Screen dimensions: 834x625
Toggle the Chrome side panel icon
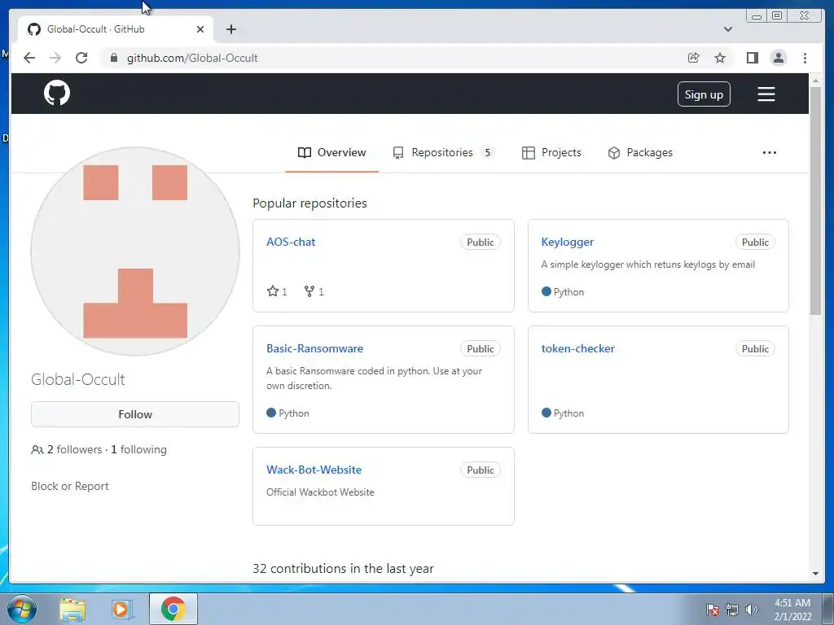pos(752,58)
